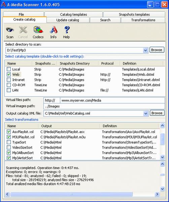Click 'Total analized media files duration' line
Screen dimensions: 169x202
tap(43, 184)
